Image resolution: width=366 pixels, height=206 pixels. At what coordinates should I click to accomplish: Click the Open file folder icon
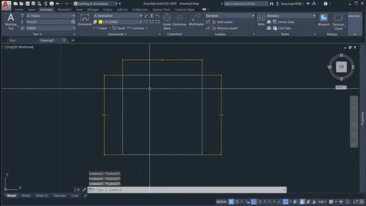(22, 3)
